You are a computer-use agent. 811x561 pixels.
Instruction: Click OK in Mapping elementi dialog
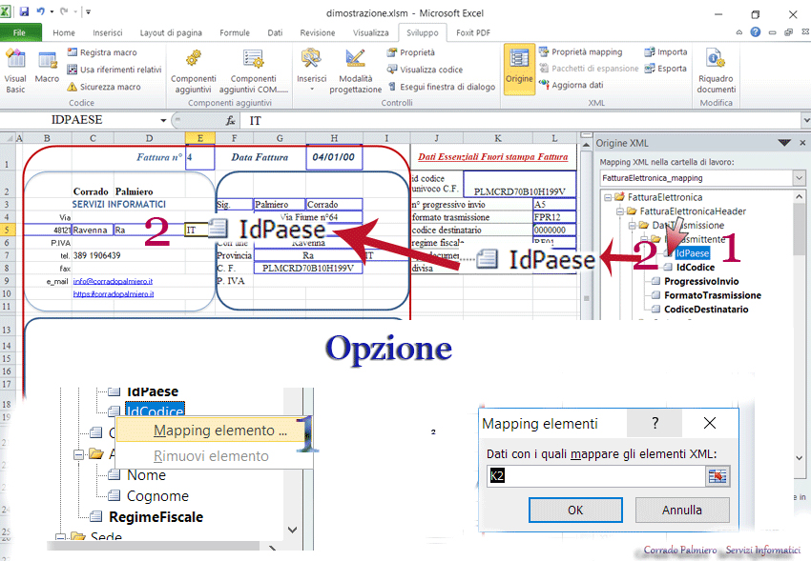(575, 510)
